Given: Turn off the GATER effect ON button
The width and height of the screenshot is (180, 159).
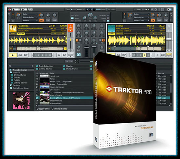Looking at the screenshot, I should [x=42, y=20].
